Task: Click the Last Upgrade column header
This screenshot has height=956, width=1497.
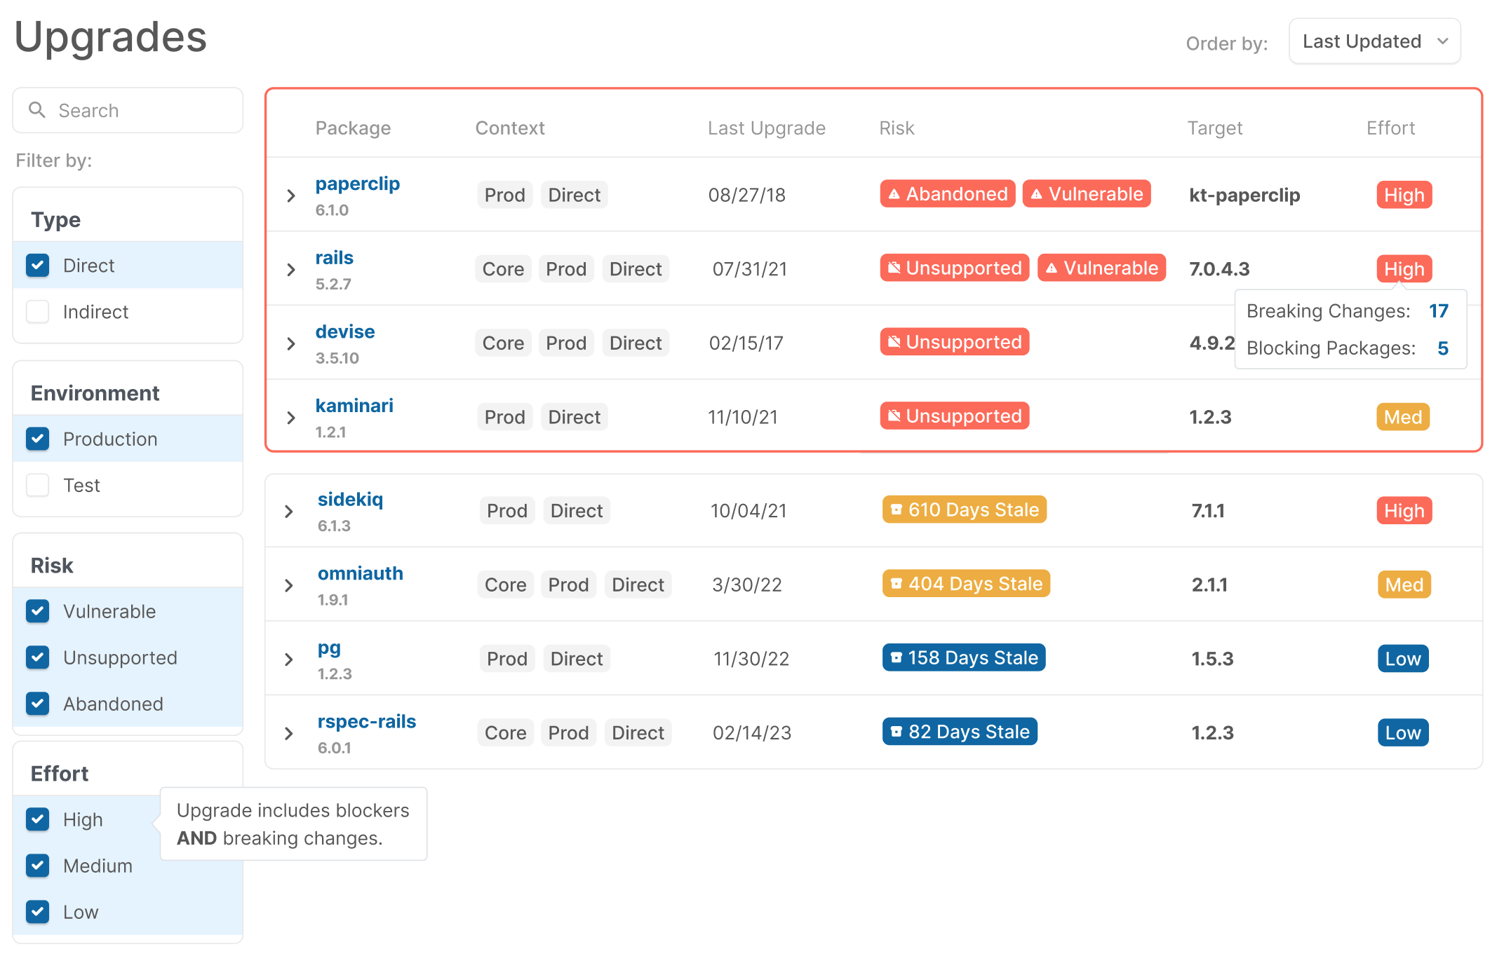Action: pyautogui.click(x=766, y=128)
